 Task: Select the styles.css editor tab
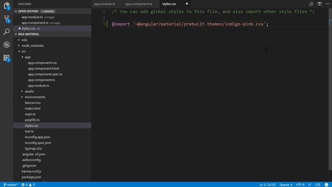(x=169, y=4)
